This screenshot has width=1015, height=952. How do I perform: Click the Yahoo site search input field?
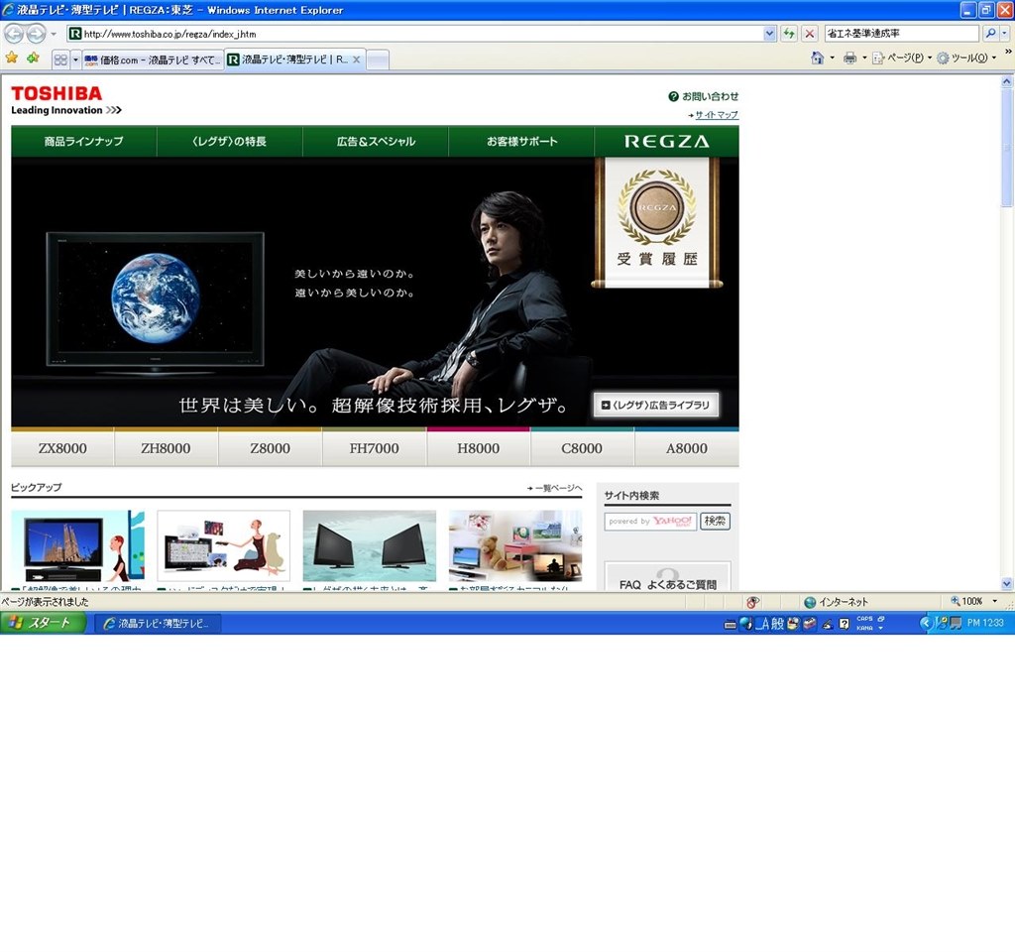(650, 522)
